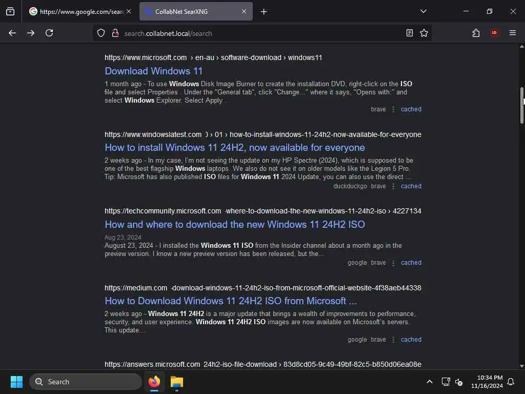Click the page vertical scrollbar thumb
Viewport: 525px width, 394px height.
point(521,106)
